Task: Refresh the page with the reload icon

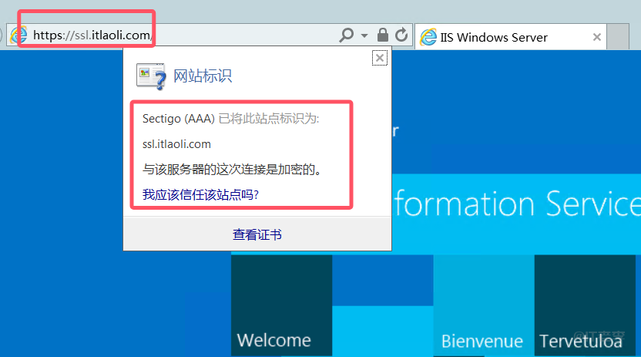Action: coord(401,35)
